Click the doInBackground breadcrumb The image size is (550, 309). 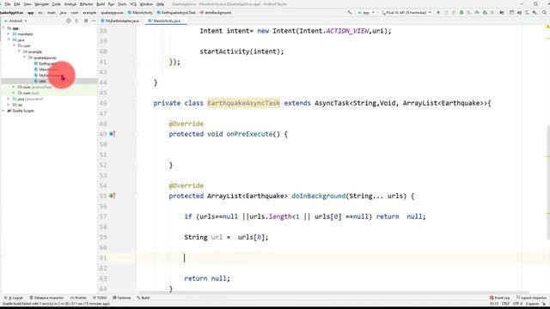click(216, 13)
